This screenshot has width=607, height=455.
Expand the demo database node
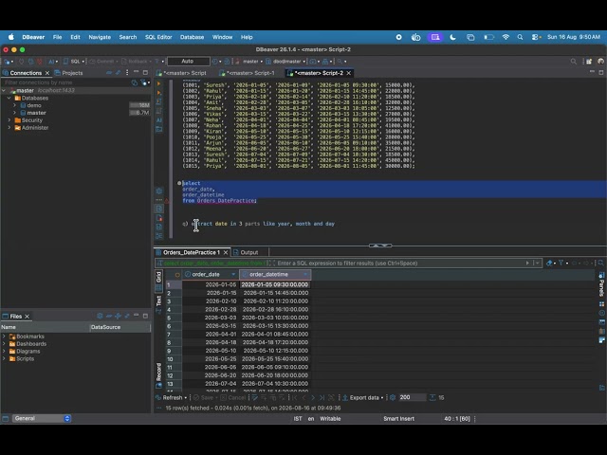click(x=15, y=105)
